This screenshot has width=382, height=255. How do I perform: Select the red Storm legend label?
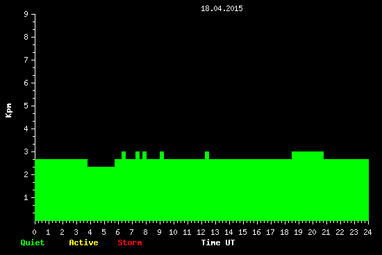[x=130, y=242]
